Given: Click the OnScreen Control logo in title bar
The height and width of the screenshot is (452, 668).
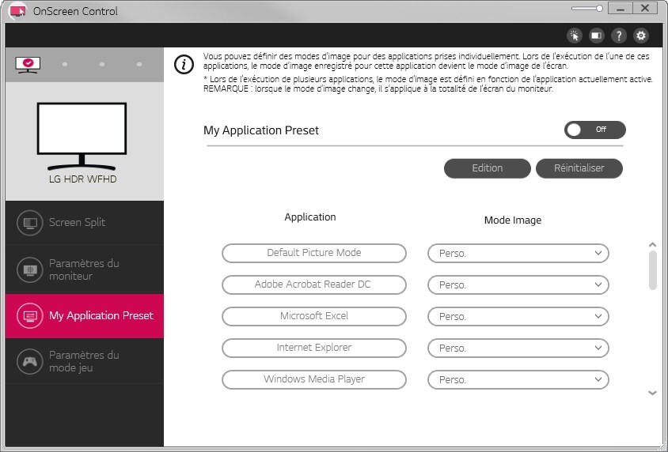Looking at the screenshot, I should coord(17,11).
